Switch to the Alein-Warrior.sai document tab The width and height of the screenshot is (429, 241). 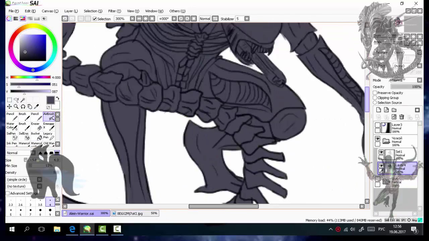(86, 214)
